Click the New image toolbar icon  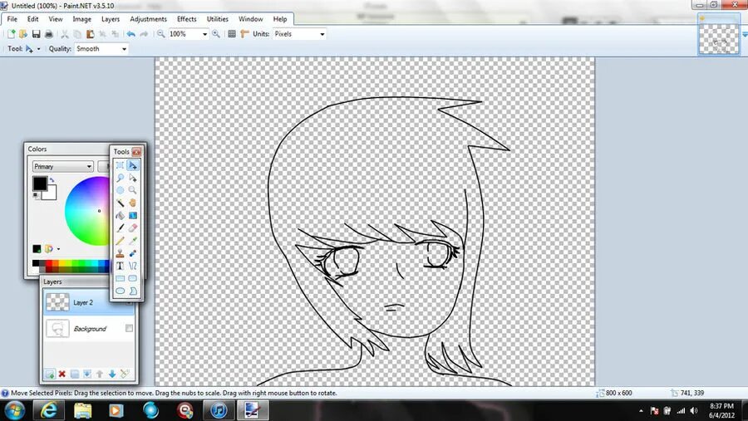pos(11,34)
